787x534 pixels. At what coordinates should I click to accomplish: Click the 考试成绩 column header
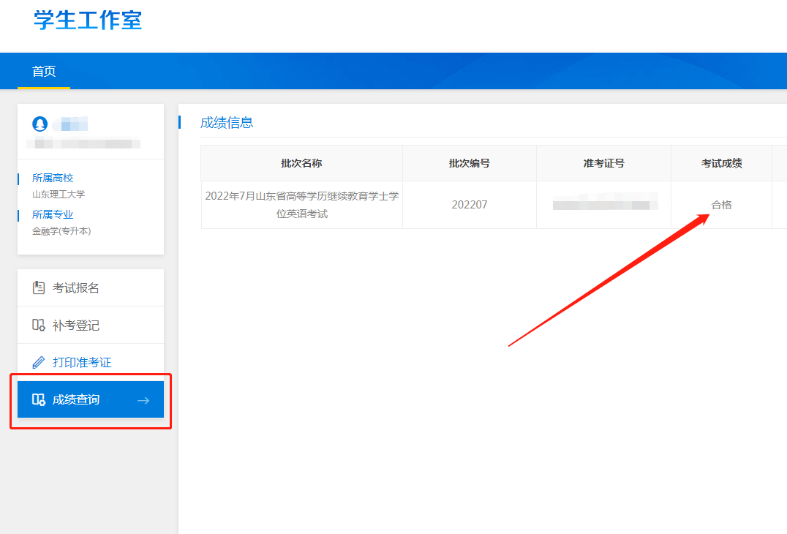click(722, 163)
